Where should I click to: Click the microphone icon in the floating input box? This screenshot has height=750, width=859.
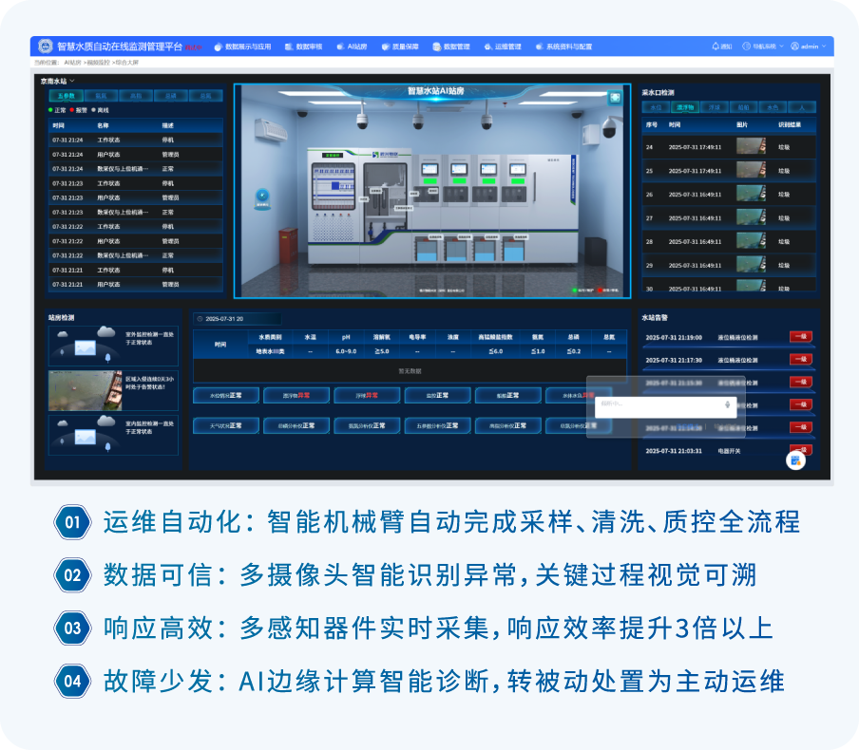tap(727, 404)
